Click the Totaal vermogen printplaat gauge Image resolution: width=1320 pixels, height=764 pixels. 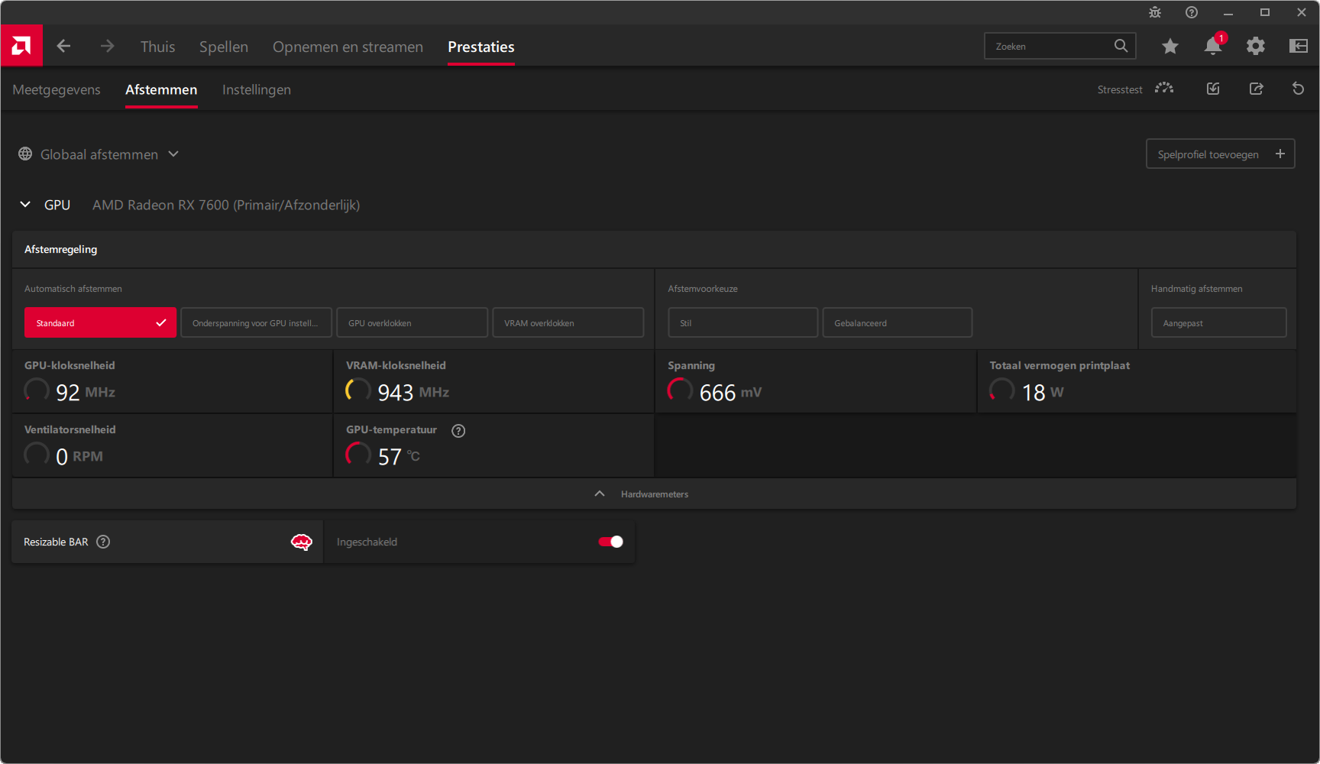point(1002,390)
